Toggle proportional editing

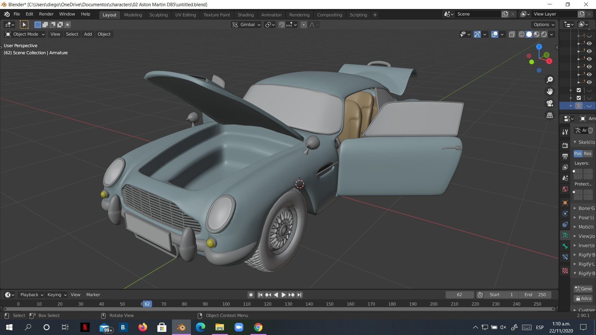click(304, 25)
